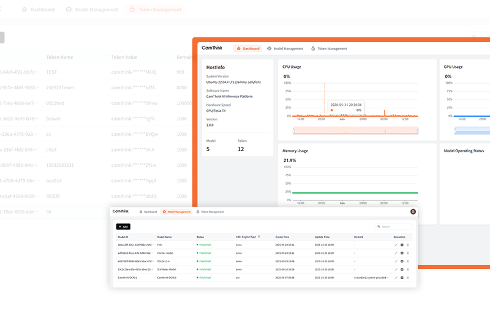
Task: Click the CamThink logo in the Dashboard window
Action: tap(212, 48)
